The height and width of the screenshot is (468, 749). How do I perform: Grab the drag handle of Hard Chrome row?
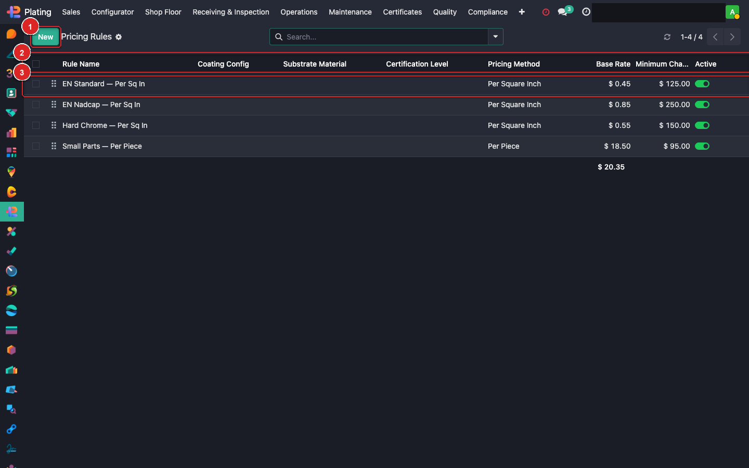54,125
